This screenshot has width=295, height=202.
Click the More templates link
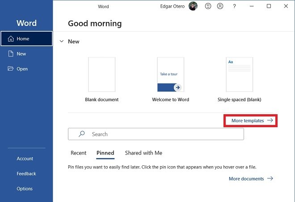[x=248, y=120]
